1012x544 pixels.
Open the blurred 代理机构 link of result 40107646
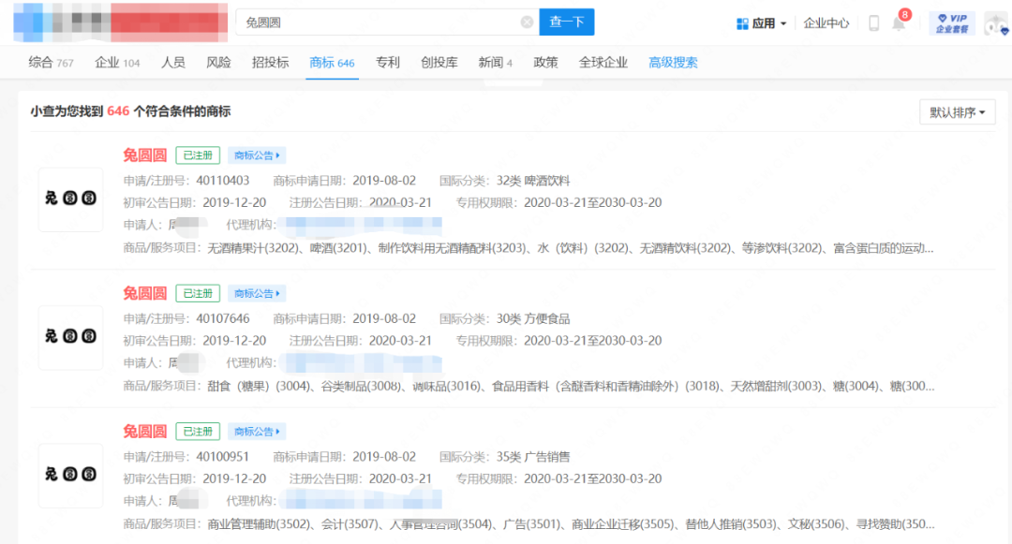[364, 363]
